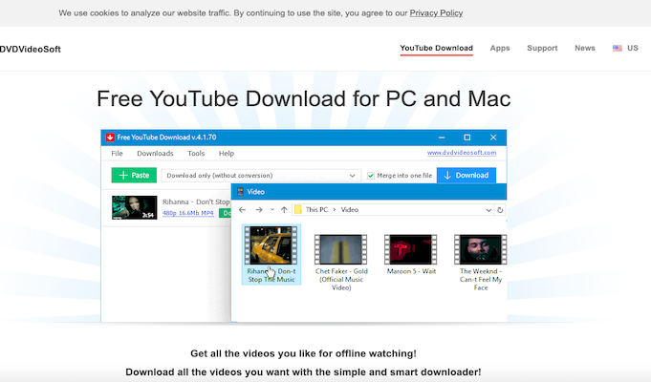Open the Downloads menu
This screenshot has height=382, width=651.
[155, 154]
